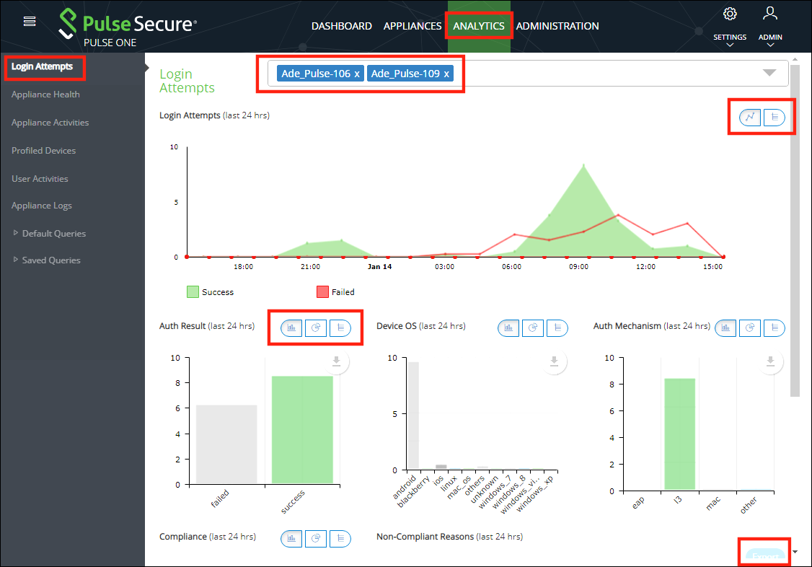Viewport: 812px width, 567px height.
Task: Open the APPLIANCES menu
Action: [x=412, y=26]
